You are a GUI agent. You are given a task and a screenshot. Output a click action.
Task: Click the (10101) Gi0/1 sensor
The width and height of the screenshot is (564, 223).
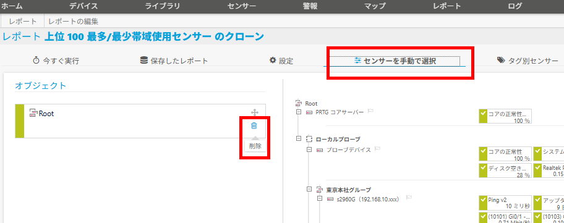tap(505, 217)
